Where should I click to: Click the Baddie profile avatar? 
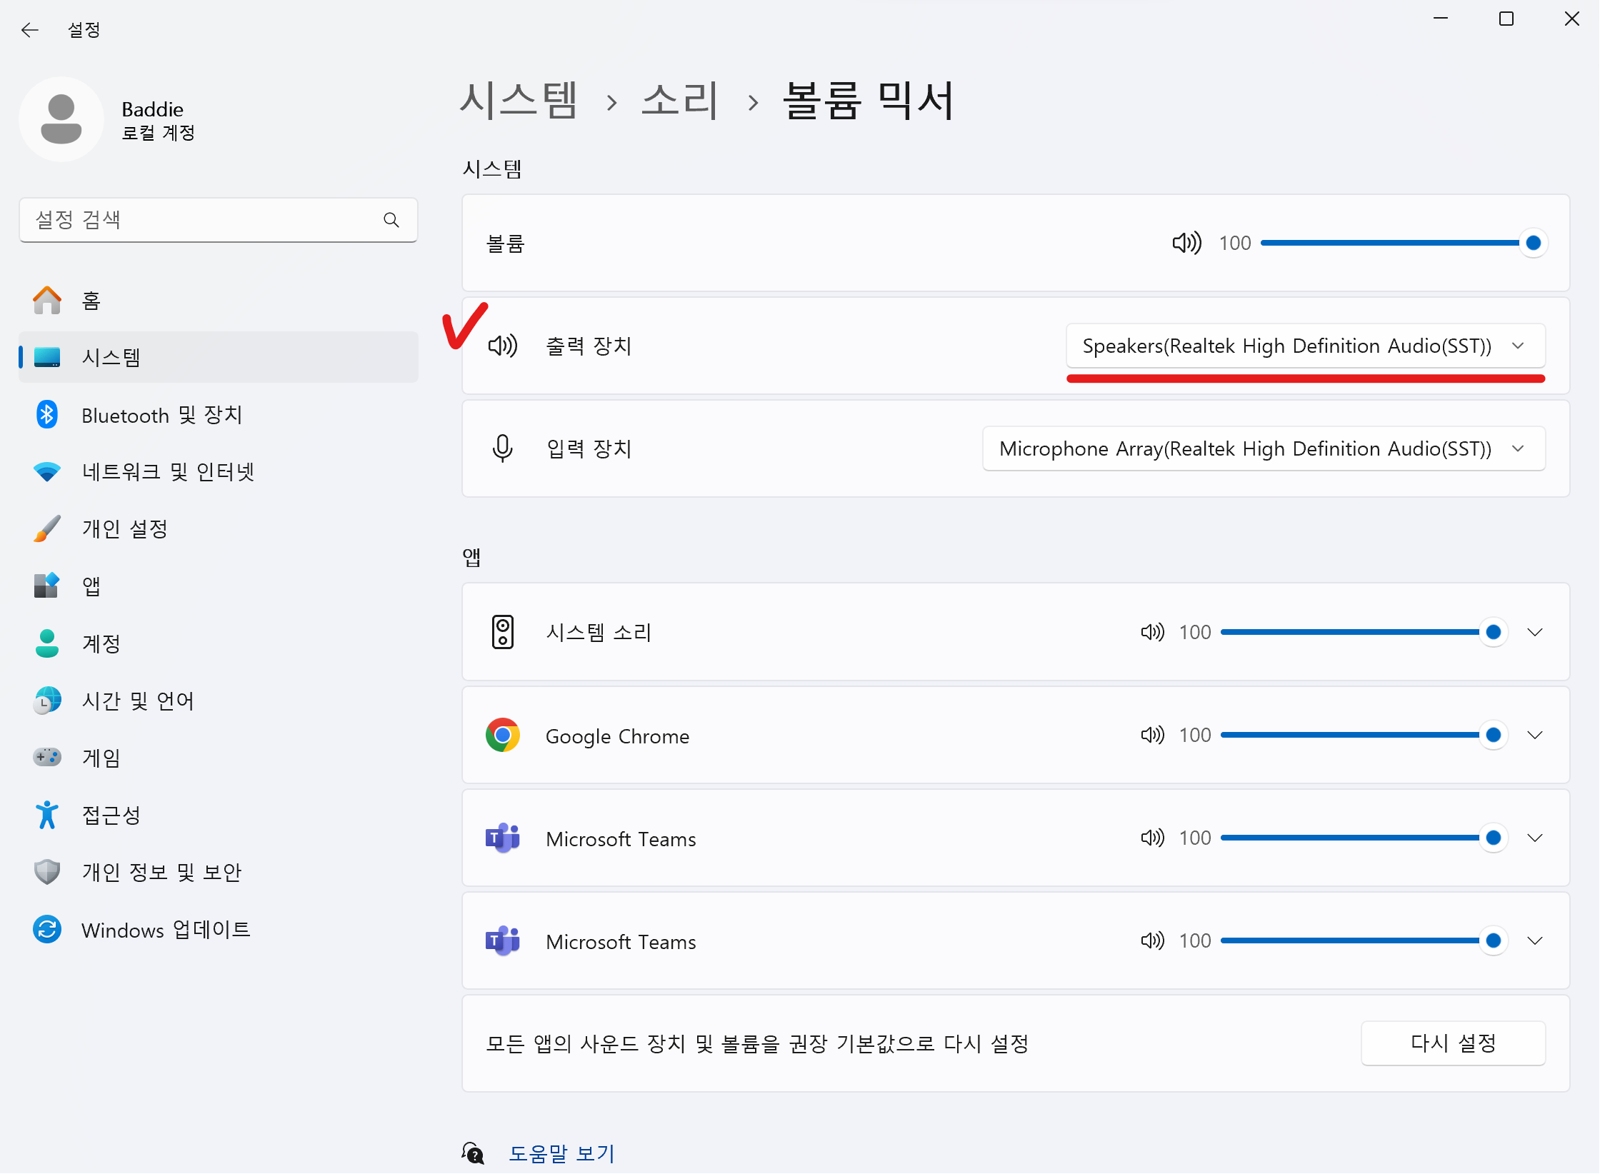click(x=61, y=119)
